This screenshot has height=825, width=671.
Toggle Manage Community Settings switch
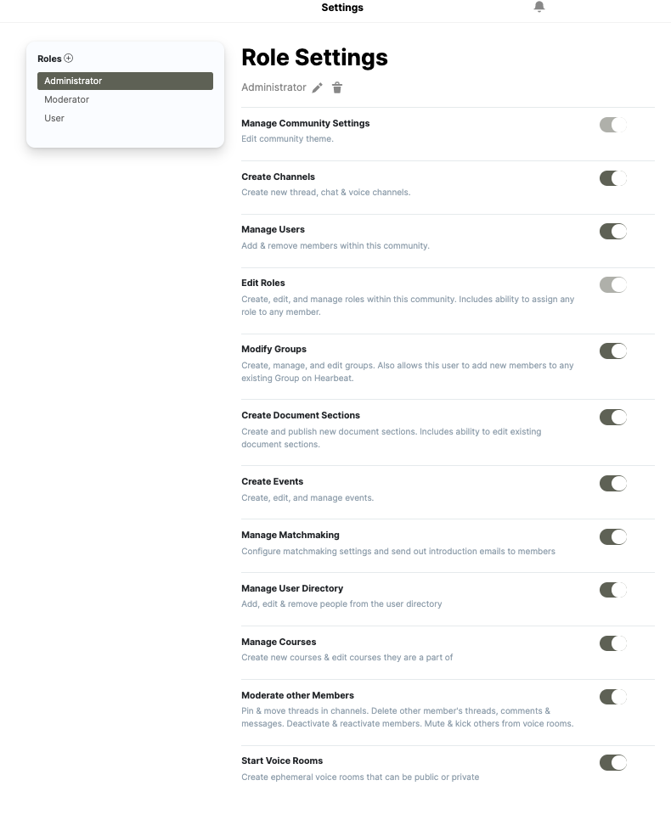click(613, 126)
